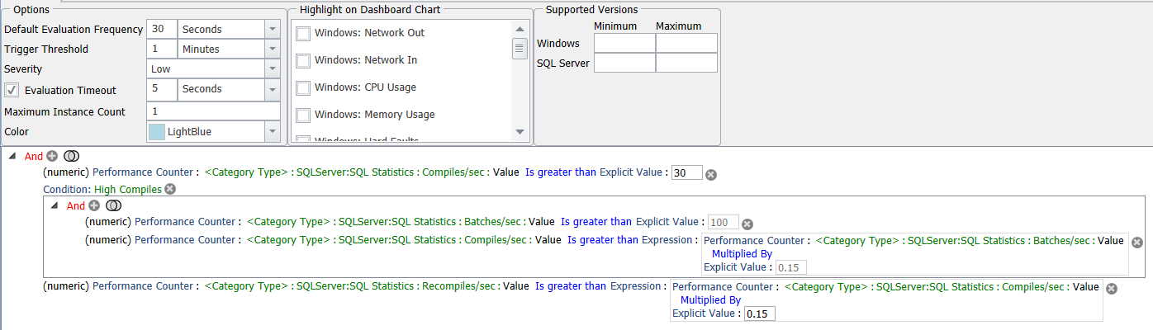
Task: Click the Explicit Value label before 100
Action: [670, 222]
